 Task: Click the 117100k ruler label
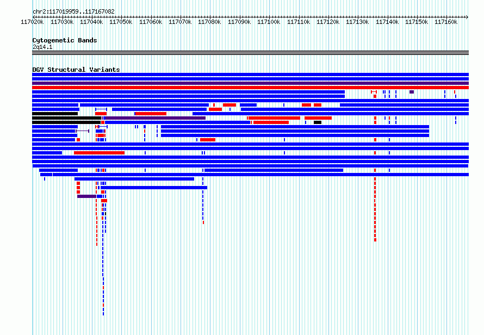coord(269,22)
